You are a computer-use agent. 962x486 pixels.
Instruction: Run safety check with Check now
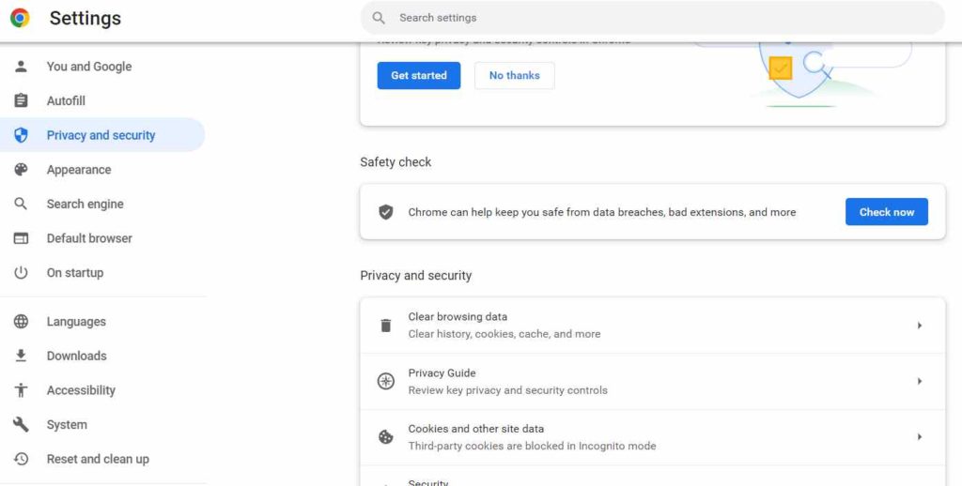(x=886, y=212)
